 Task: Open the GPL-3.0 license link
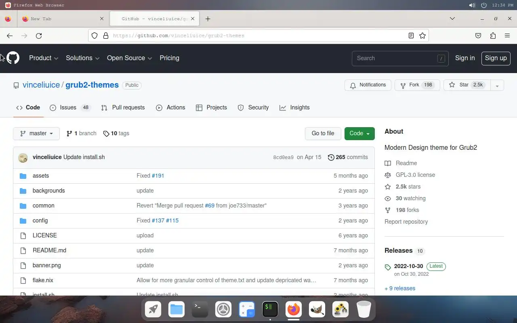pos(410,175)
